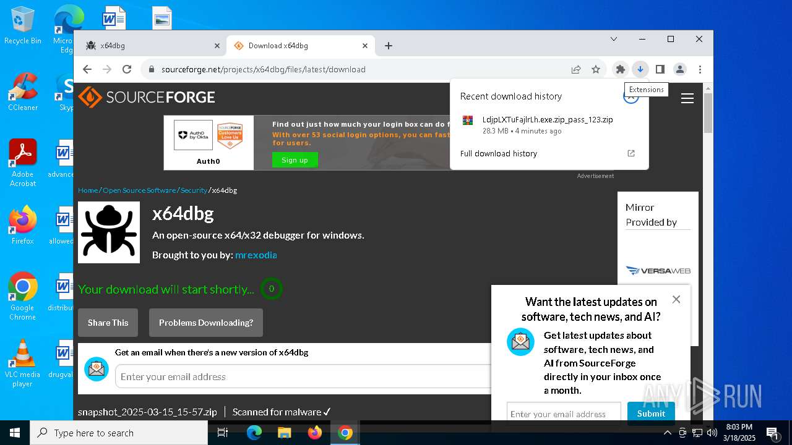The image size is (792, 445).
Task: Select the CCleaner desktop icon
Action: click(22, 91)
